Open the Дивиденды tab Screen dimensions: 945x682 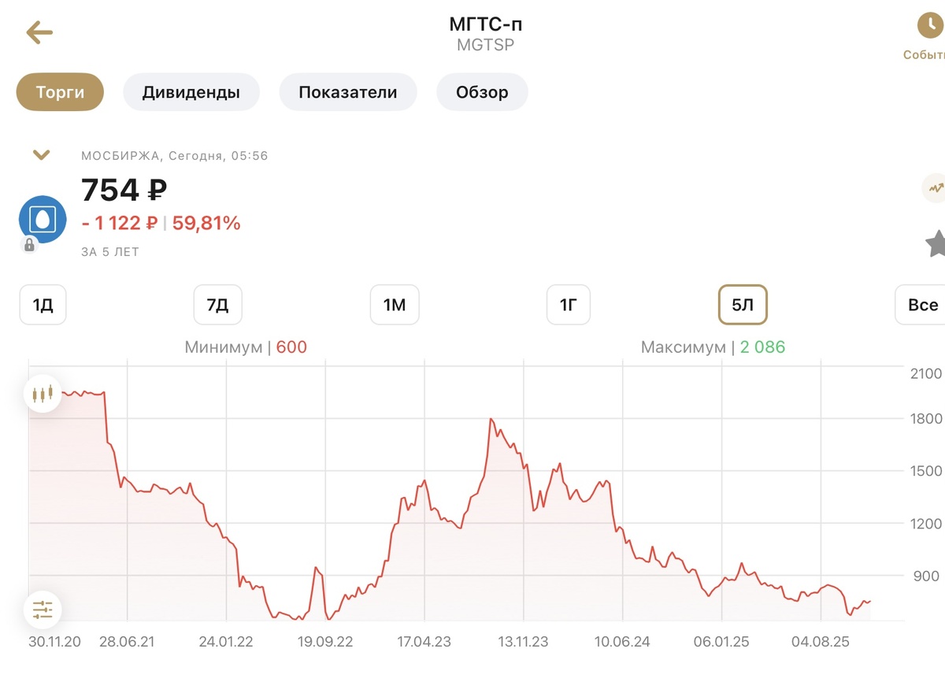[191, 92]
